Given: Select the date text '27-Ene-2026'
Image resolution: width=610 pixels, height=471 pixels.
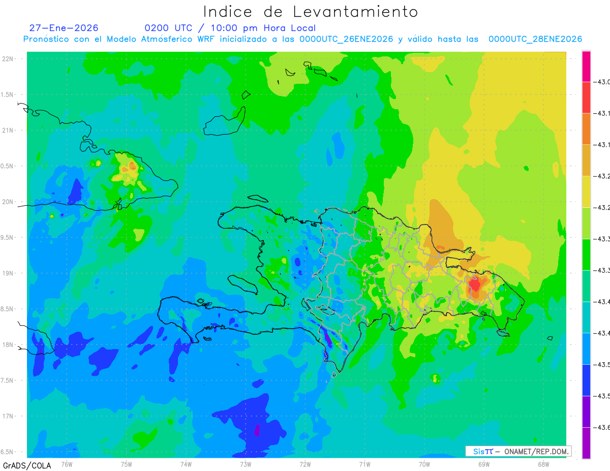Looking at the screenshot, I should tap(64, 28).
